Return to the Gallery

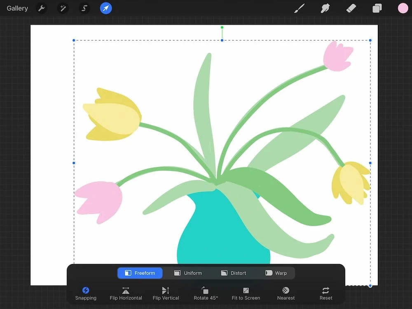click(17, 8)
